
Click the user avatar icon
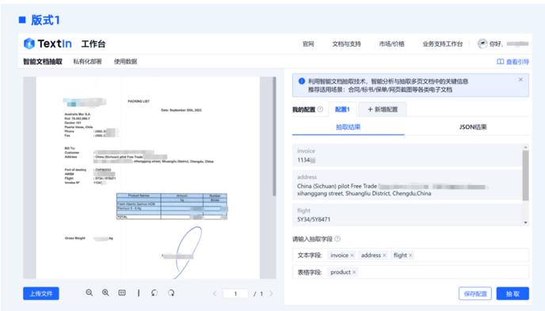[482, 44]
